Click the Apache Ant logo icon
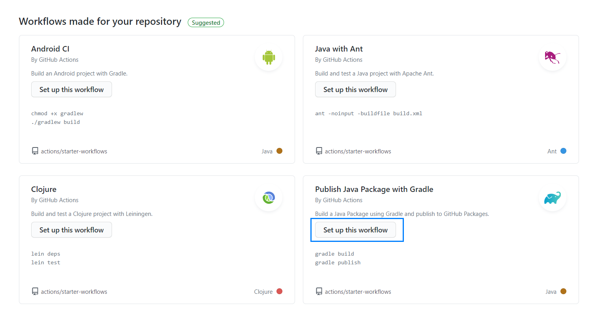Viewport: 592px width, 317px height. pos(552,57)
